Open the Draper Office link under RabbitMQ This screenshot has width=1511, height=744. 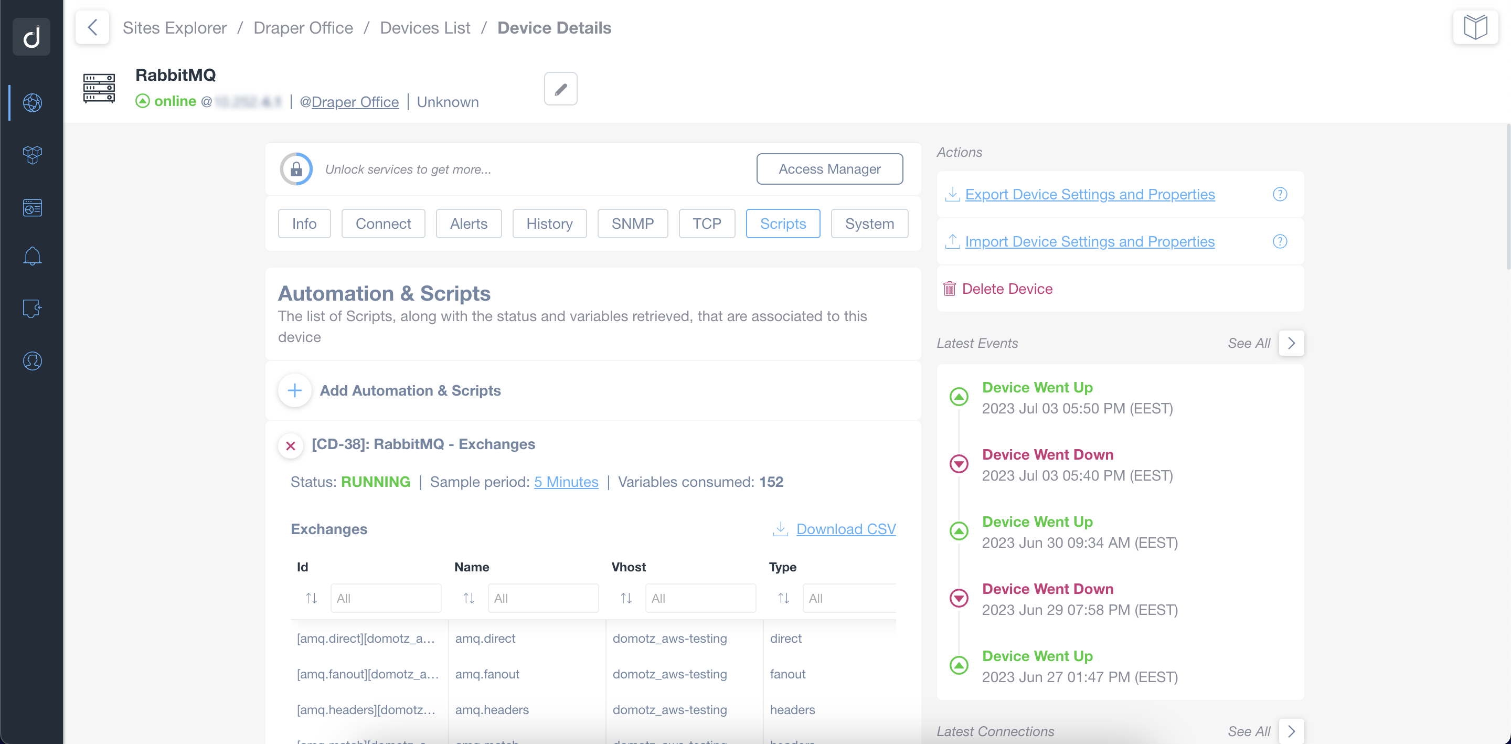(x=355, y=102)
